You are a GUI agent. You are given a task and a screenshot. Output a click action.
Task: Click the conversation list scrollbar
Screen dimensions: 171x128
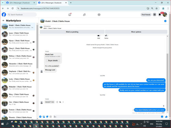point(37,46)
